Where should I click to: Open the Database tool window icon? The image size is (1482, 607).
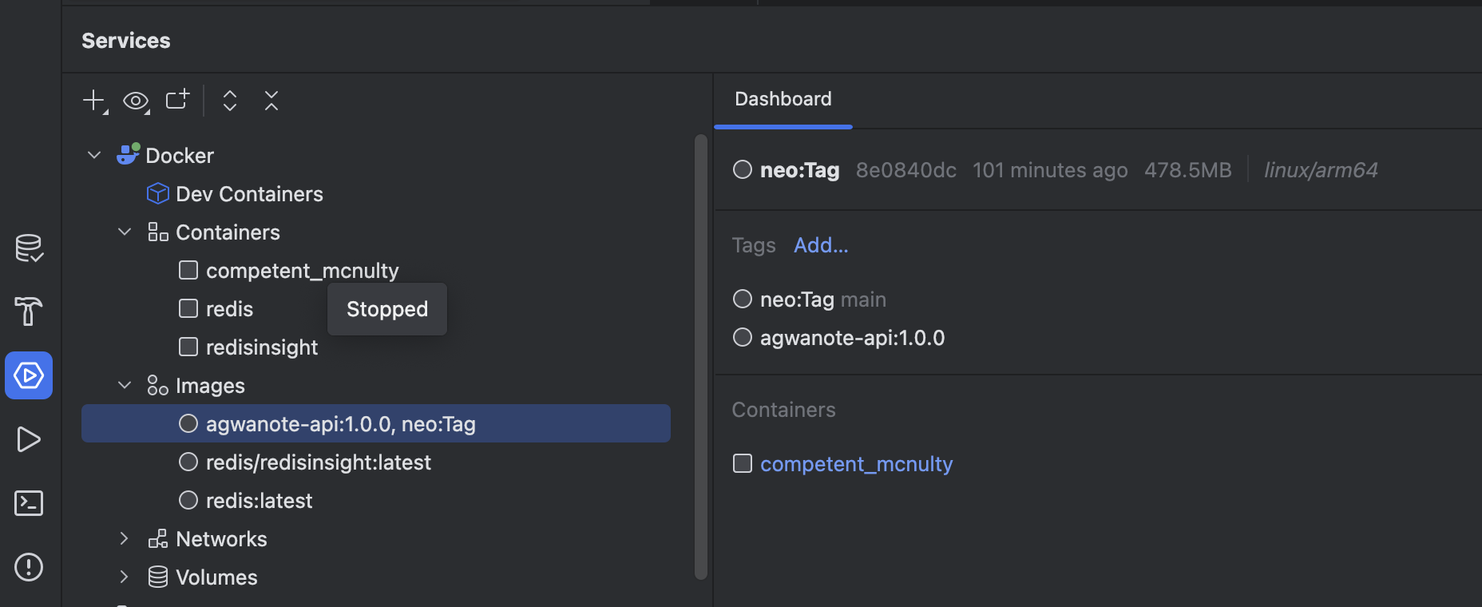pos(29,248)
